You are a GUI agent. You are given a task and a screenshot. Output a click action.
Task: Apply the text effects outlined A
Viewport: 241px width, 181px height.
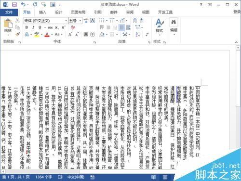[27, 34]
